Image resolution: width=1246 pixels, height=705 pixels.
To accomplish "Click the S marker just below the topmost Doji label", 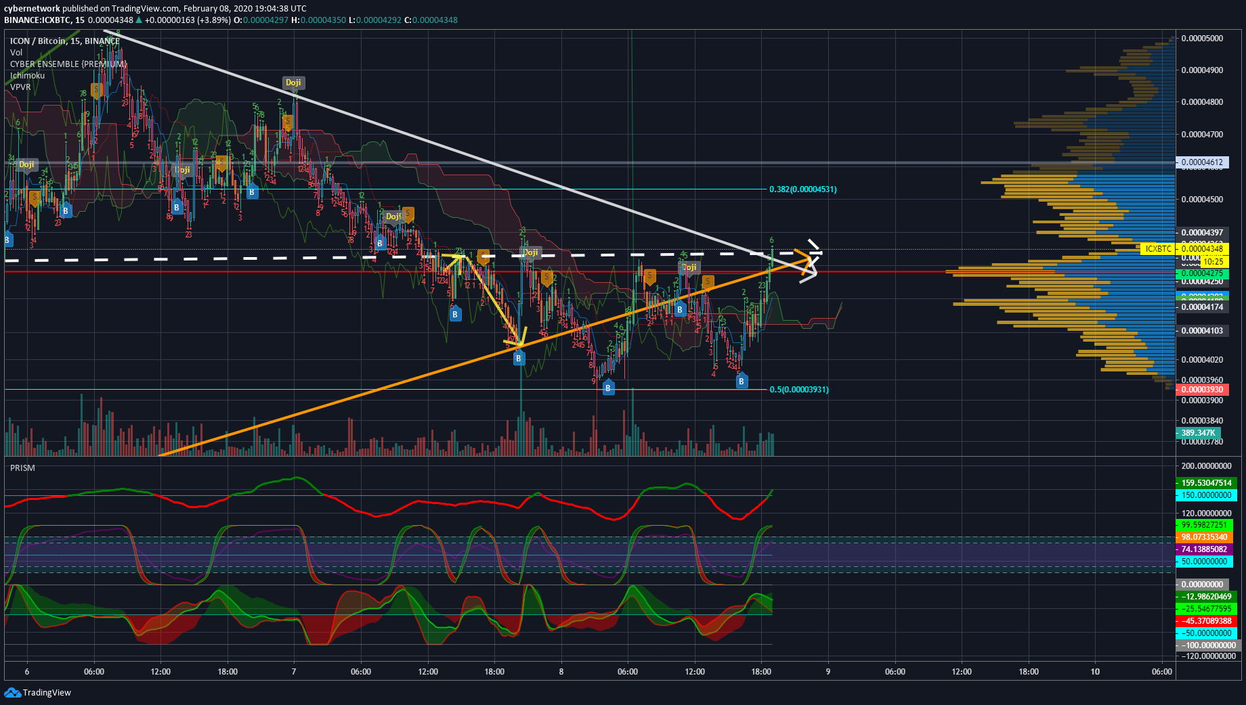I will pos(288,122).
